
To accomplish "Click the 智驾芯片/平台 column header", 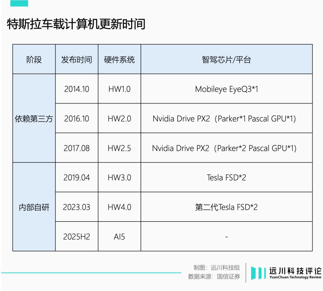I will pyautogui.click(x=227, y=59).
